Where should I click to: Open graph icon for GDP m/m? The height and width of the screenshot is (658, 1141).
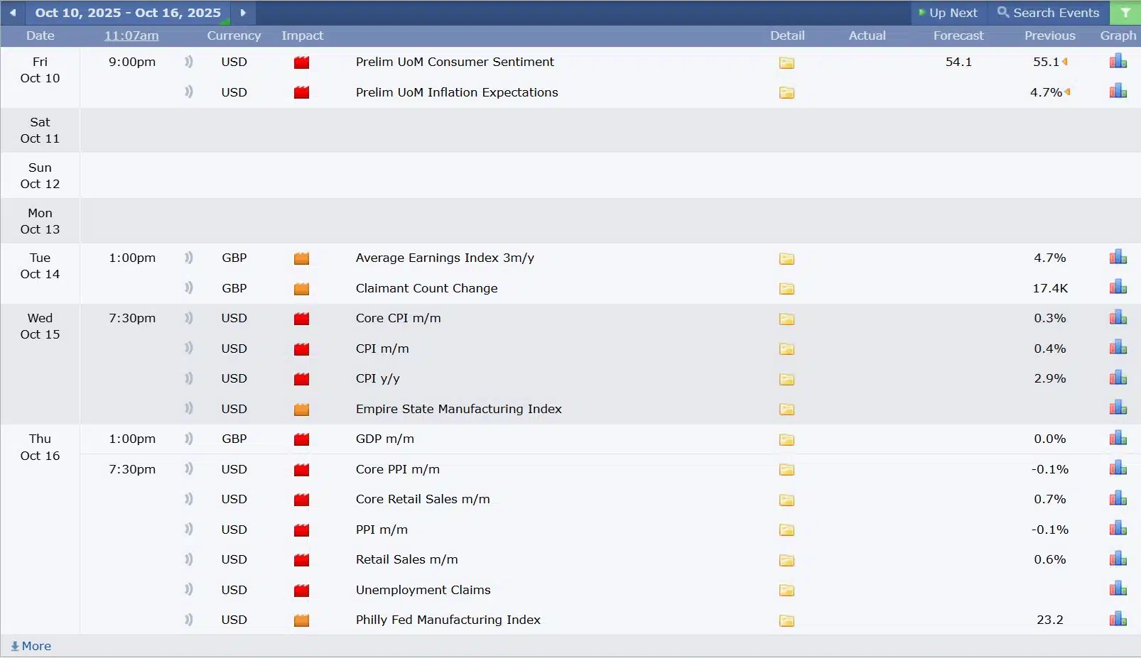point(1118,439)
